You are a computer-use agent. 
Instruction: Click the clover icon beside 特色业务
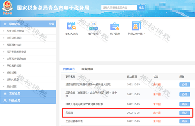point(5,101)
